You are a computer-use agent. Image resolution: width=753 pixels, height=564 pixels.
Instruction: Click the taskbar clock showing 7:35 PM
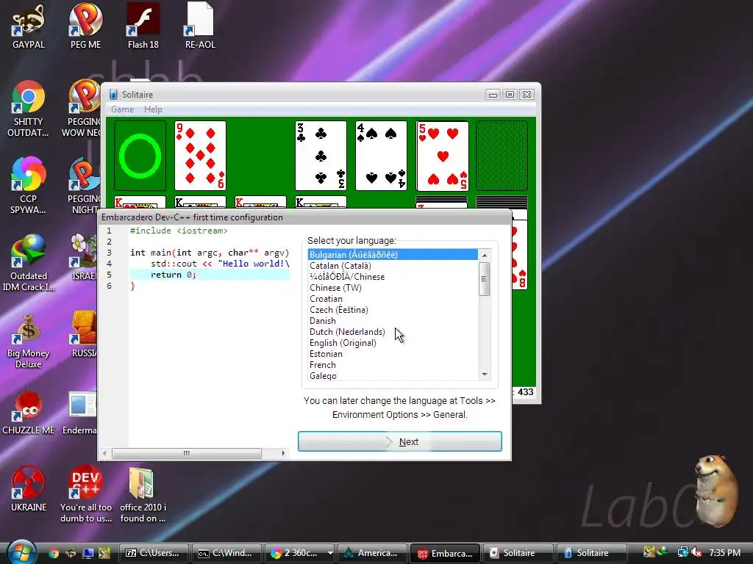point(724,552)
